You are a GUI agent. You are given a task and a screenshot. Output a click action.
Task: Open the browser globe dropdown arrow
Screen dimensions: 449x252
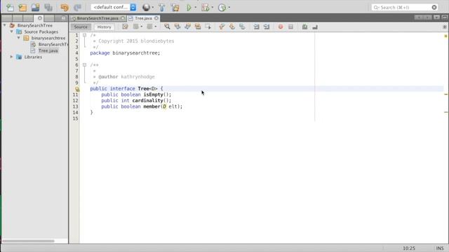pyautogui.click(x=153, y=8)
